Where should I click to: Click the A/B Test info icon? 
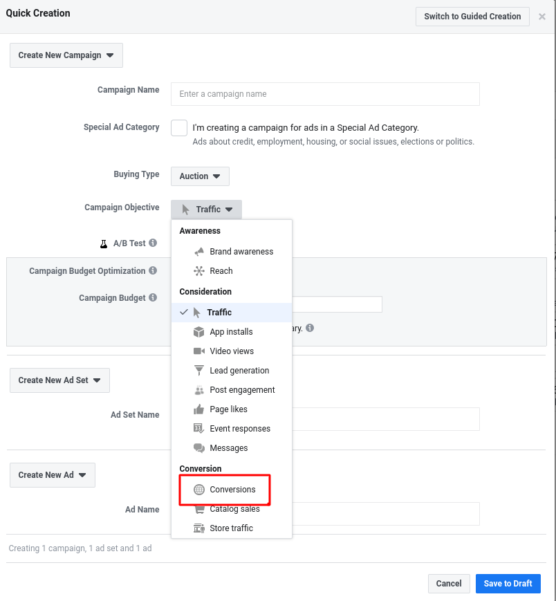(153, 243)
